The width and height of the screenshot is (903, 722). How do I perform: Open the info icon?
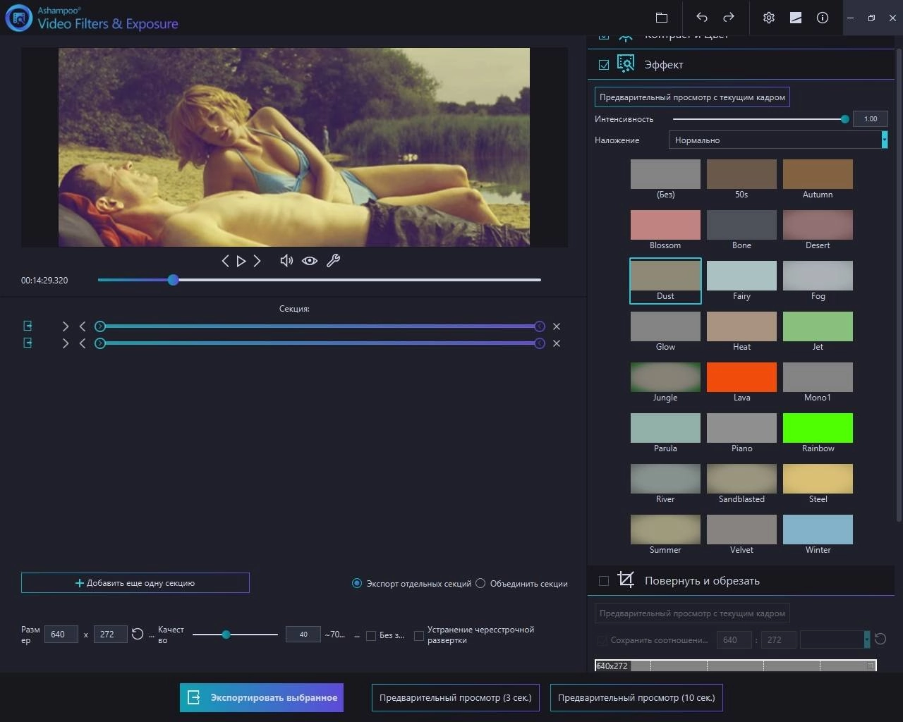click(x=823, y=18)
